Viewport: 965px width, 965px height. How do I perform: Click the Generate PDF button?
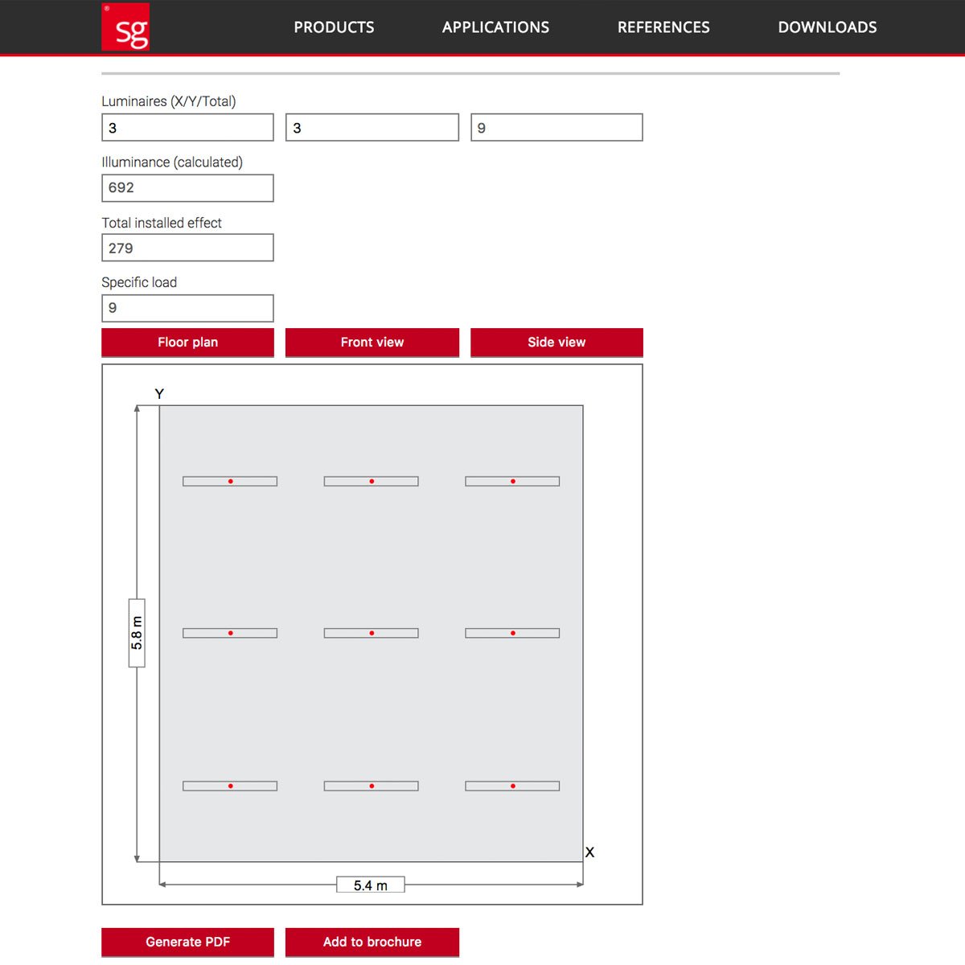pyautogui.click(x=187, y=942)
